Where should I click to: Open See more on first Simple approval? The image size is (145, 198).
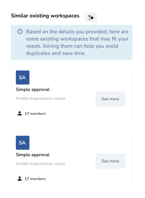click(111, 99)
